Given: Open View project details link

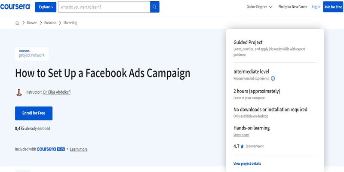Looking at the screenshot, I should (x=247, y=163).
